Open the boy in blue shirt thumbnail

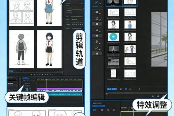tap(130, 25)
